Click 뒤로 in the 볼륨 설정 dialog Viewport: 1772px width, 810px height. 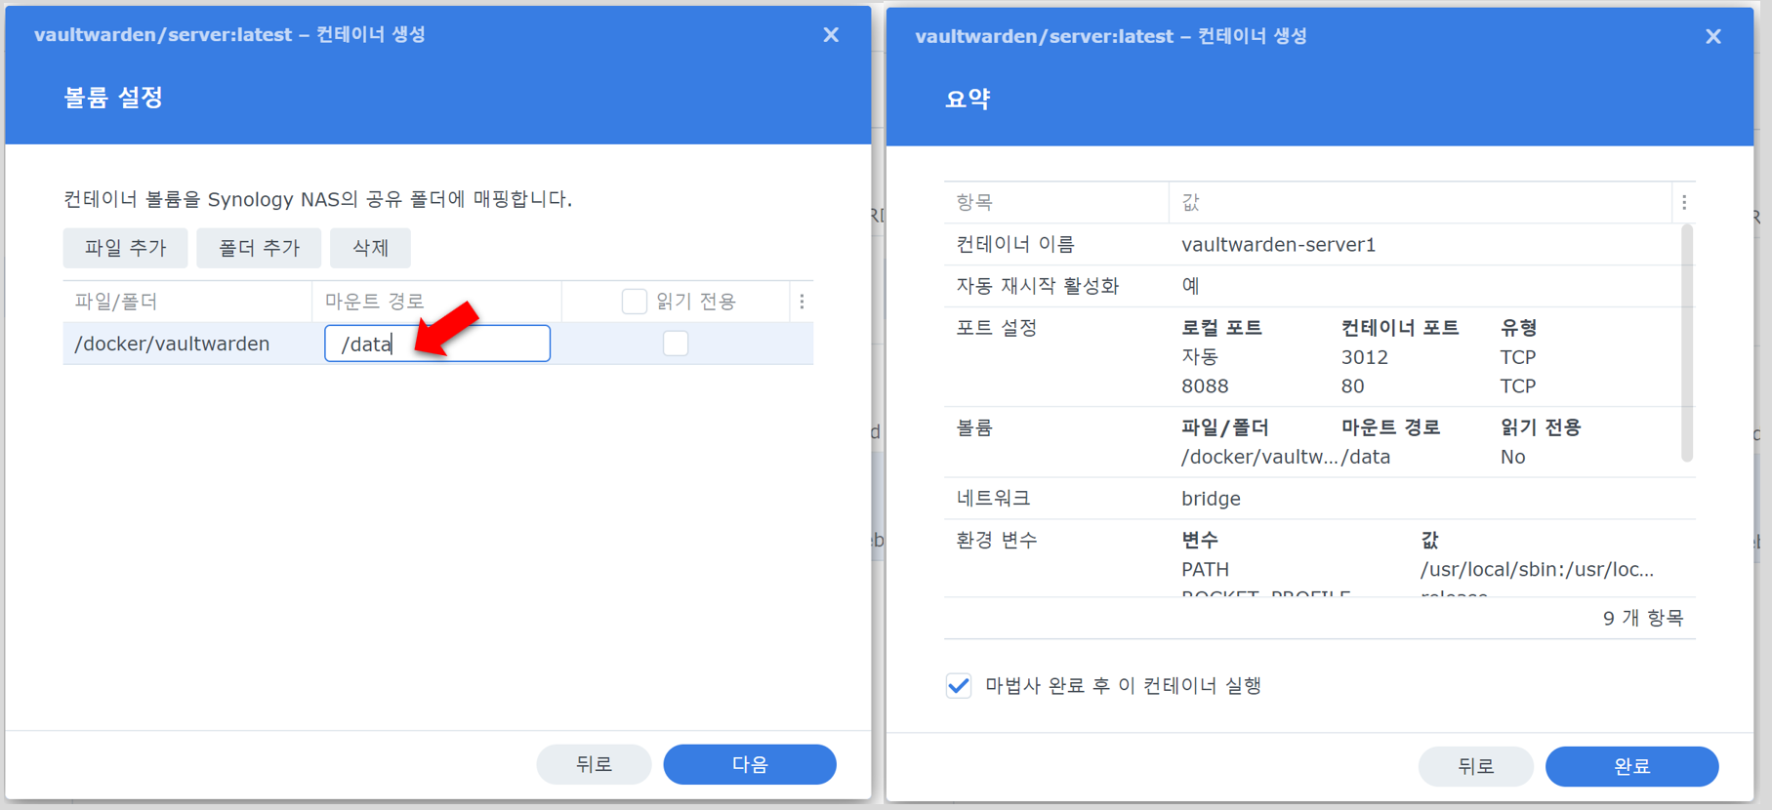(594, 764)
